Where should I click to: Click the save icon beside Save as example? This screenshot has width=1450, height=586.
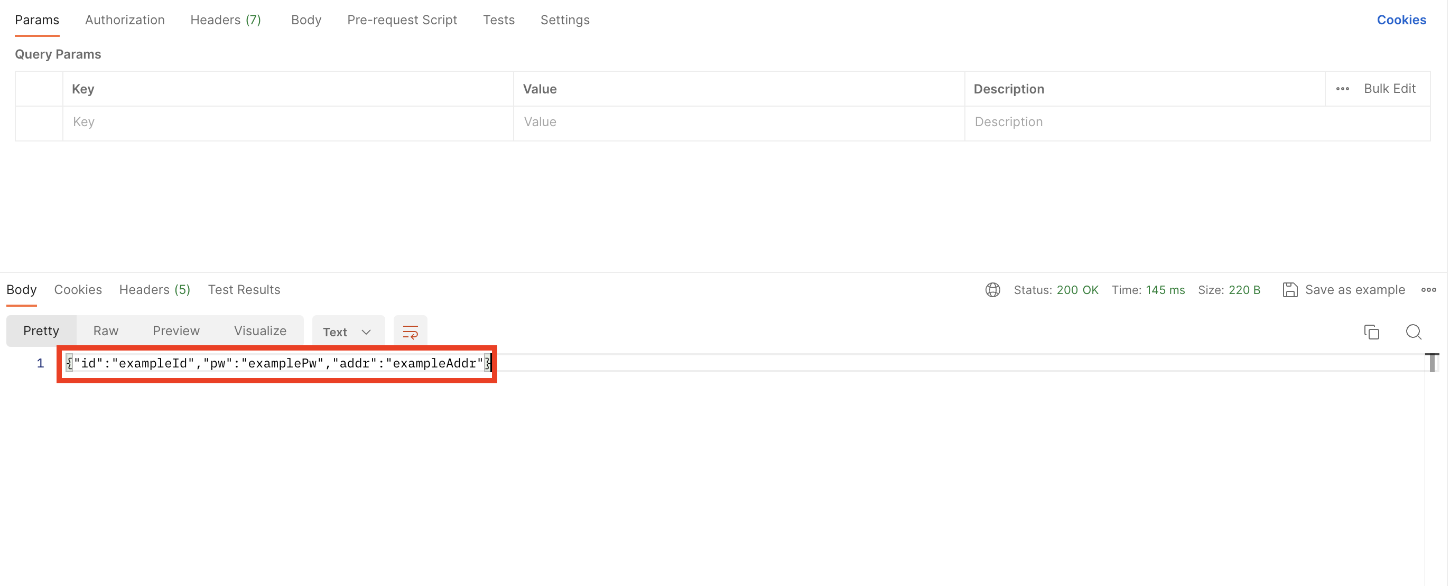1289,290
